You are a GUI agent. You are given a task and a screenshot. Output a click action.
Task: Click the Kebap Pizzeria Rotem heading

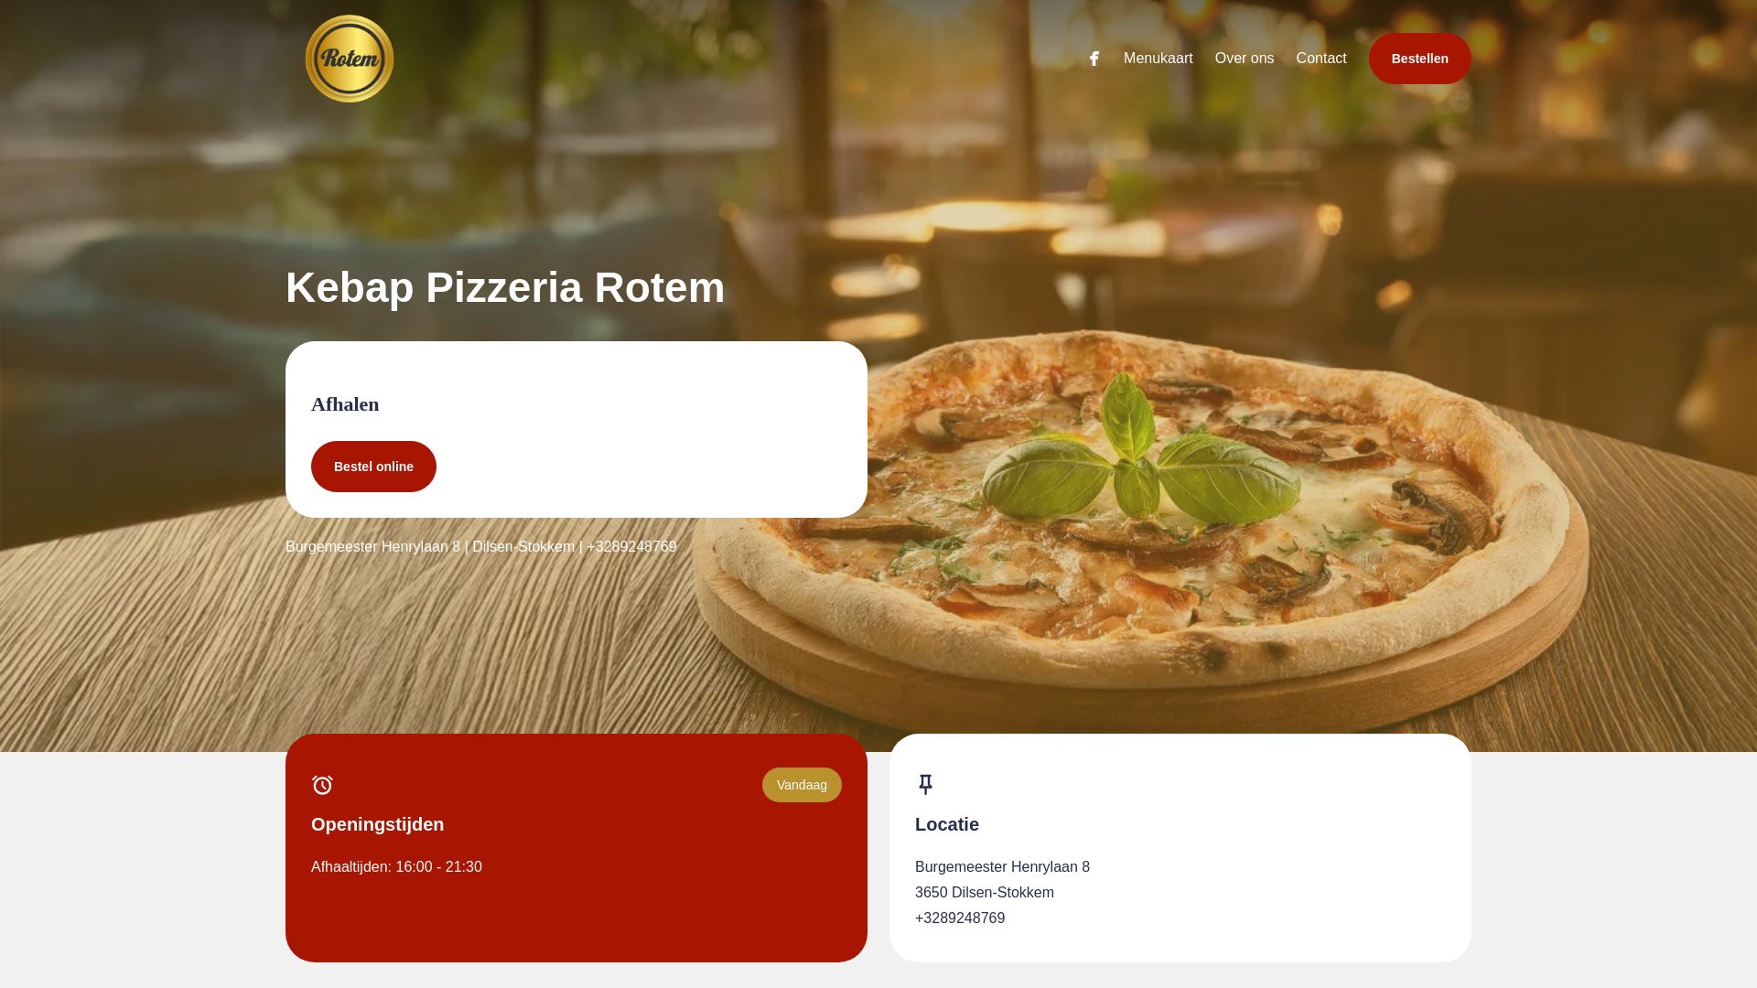pos(505,287)
